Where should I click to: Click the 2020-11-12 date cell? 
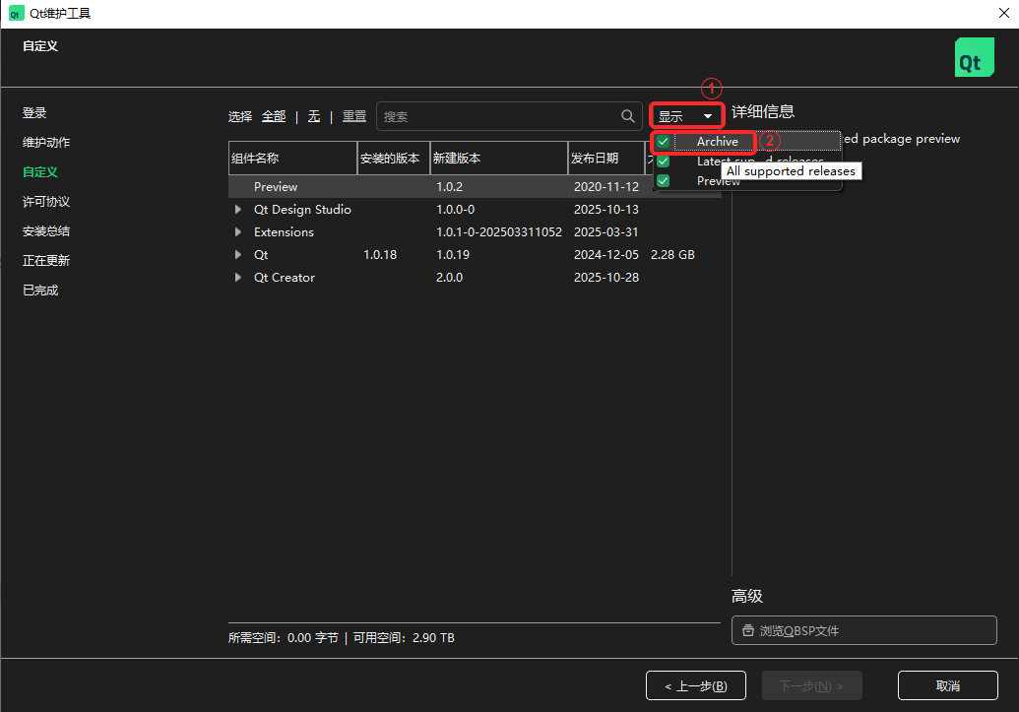point(605,186)
